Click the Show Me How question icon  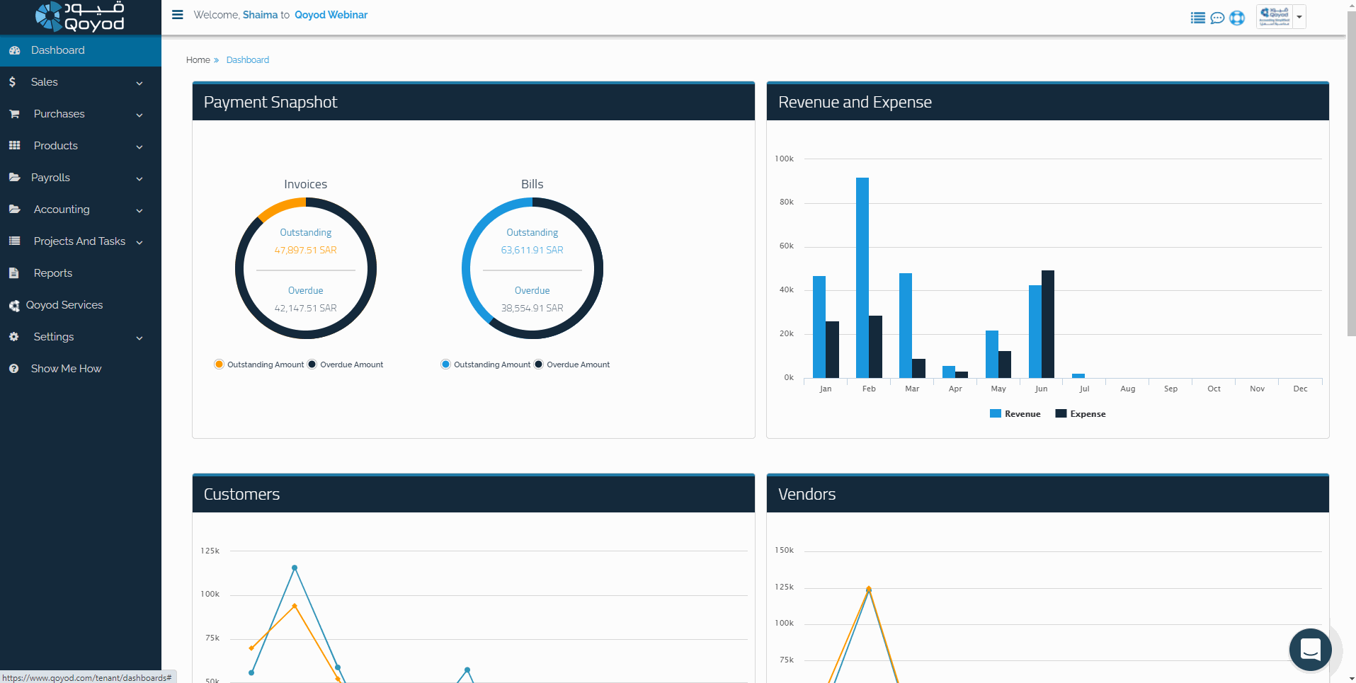[x=13, y=369]
